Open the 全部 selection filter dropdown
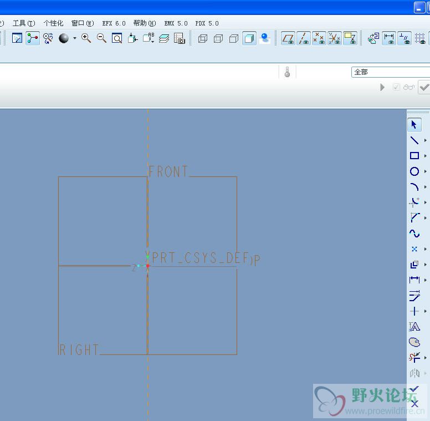Viewport: 430px width, 421px height. coord(391,72)
